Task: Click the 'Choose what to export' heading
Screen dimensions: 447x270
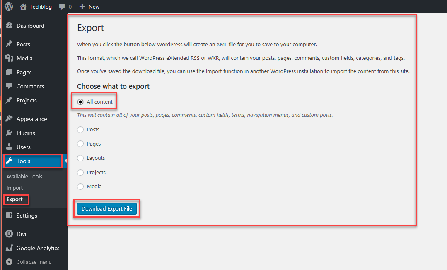Action: tap(113, 86)
